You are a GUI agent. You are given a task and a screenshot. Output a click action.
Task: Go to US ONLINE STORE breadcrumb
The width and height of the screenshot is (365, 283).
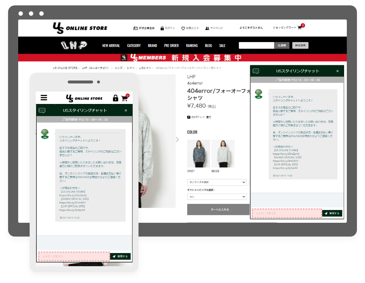(x=65, y=68)
